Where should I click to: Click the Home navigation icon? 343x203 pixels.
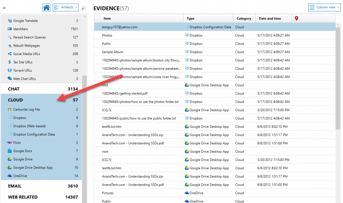point(46,7)
